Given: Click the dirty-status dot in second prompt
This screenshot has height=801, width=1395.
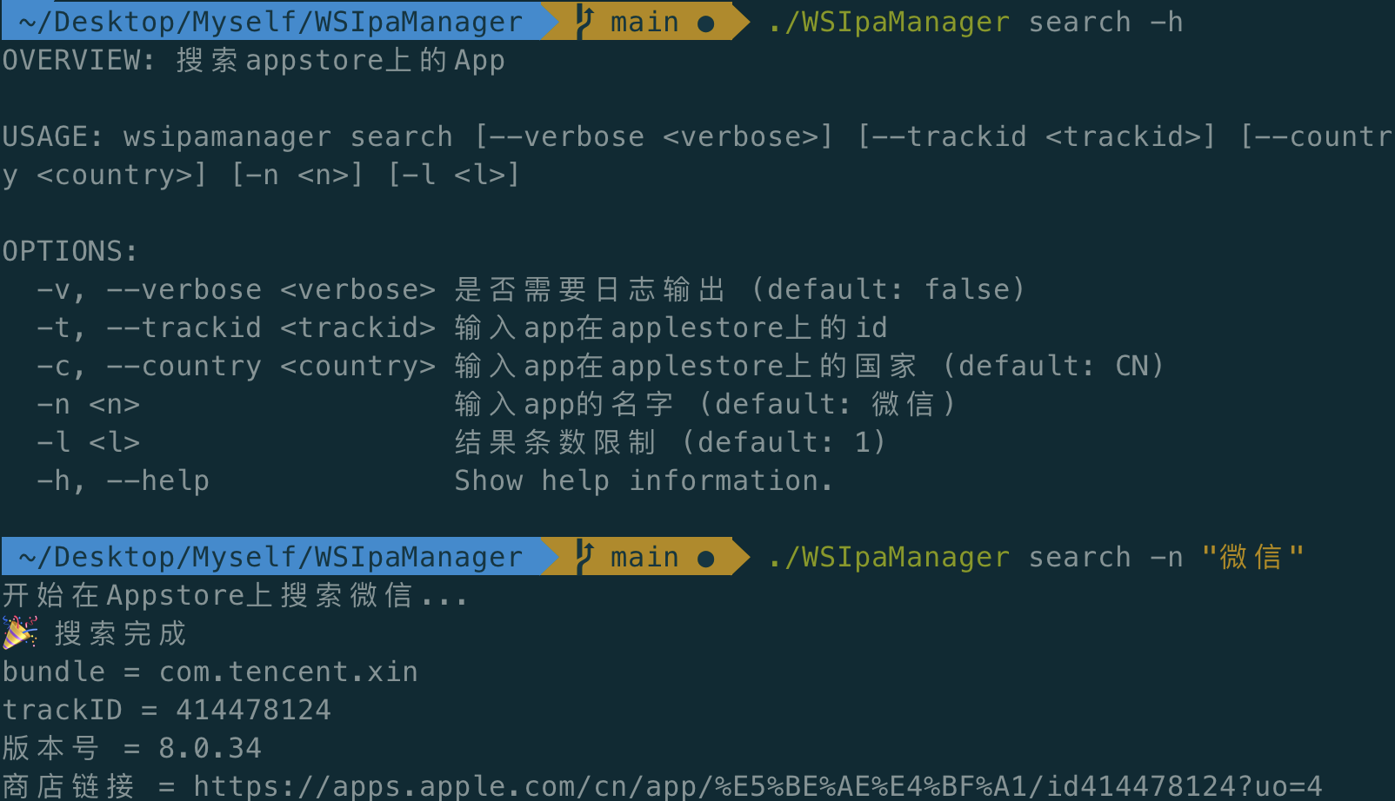Looking at the screenshot, I should 706,559.
